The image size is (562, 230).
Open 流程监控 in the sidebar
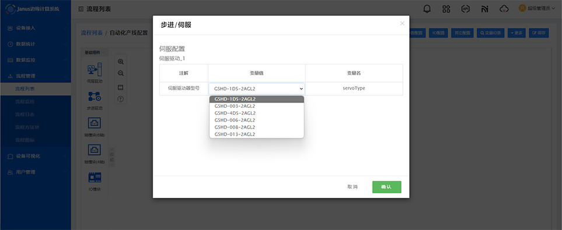pos(36,101)
